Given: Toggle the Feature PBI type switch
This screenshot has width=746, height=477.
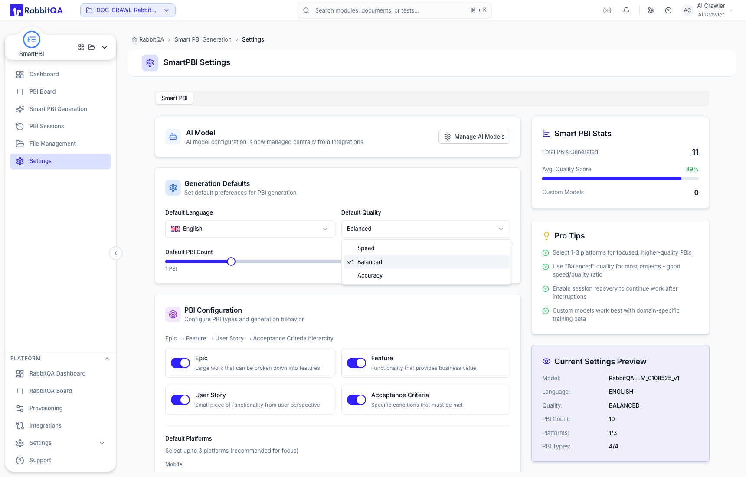Looking at the screenshot, I should coord(357,363).
